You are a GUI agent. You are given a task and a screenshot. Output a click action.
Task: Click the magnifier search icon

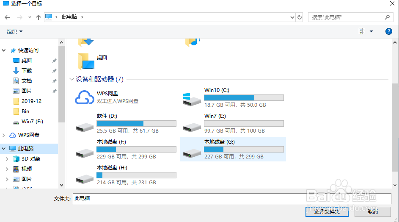(x=387, y=17)
